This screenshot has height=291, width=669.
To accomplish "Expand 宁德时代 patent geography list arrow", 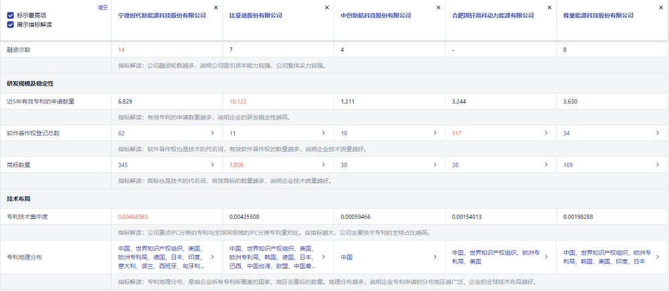I will pyautogui.click(x=213, y=257).
